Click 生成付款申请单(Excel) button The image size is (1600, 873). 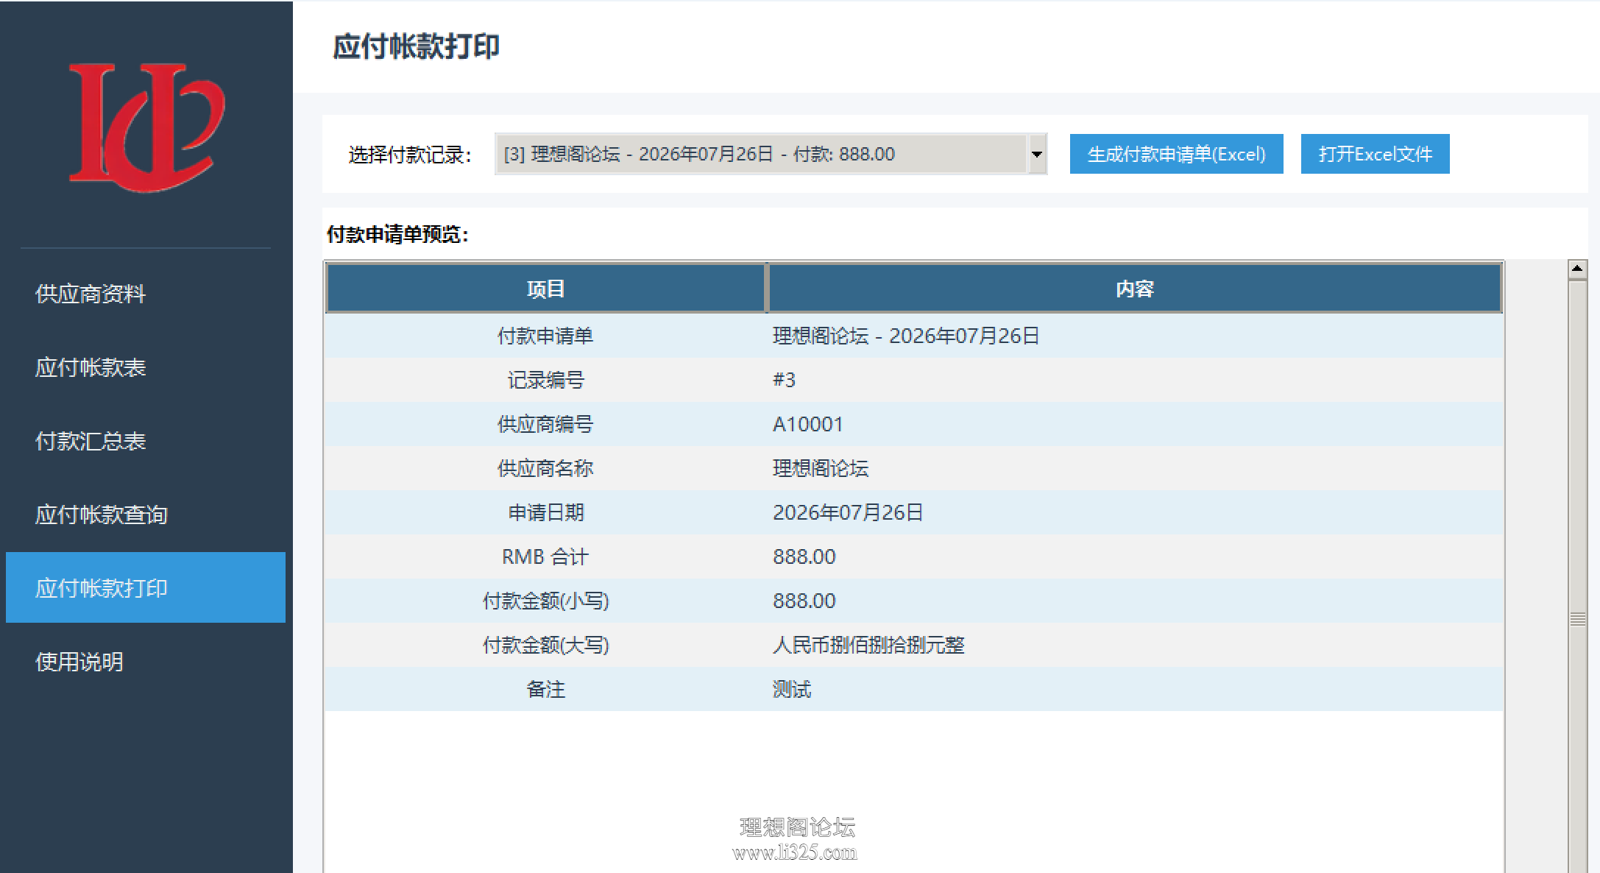(1176, 154)
